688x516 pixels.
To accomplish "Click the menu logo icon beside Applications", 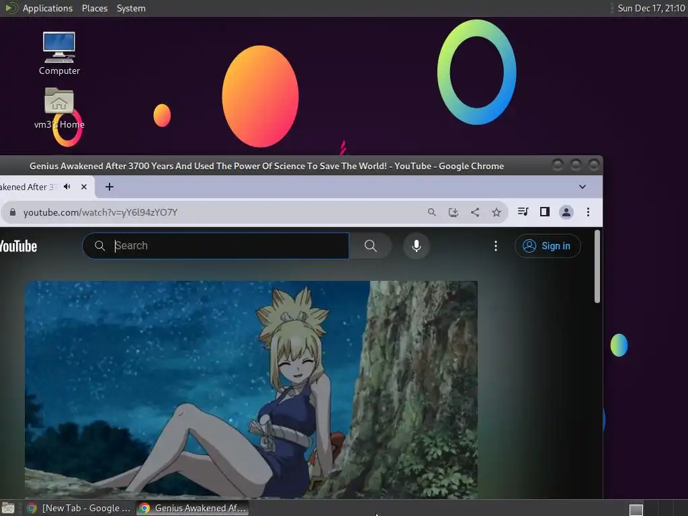I will (11, 8).
